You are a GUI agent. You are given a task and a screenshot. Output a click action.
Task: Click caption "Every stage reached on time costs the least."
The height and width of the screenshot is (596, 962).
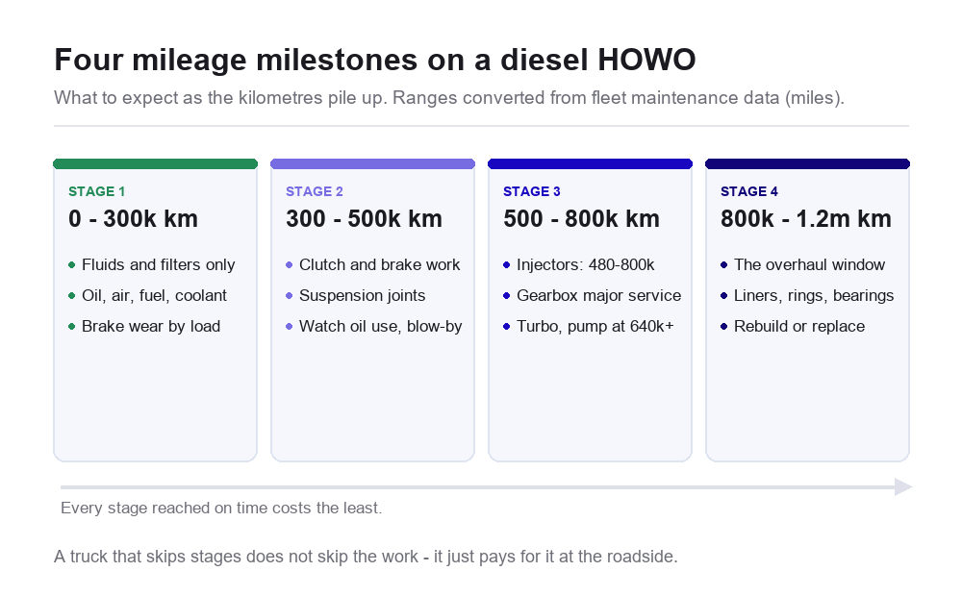pos(221,509)
